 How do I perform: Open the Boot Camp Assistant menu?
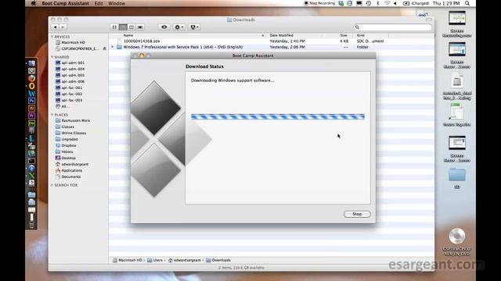tap(65, 3)
